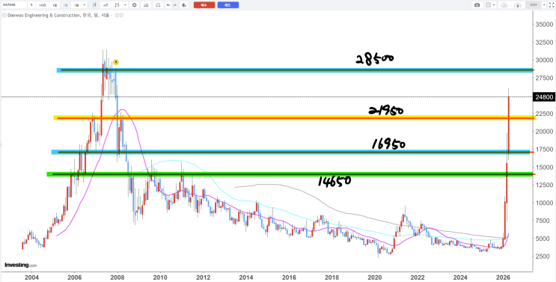Load chart layout from cloud icon
Viewport: 556px width, 282px height.
(504, 5)
